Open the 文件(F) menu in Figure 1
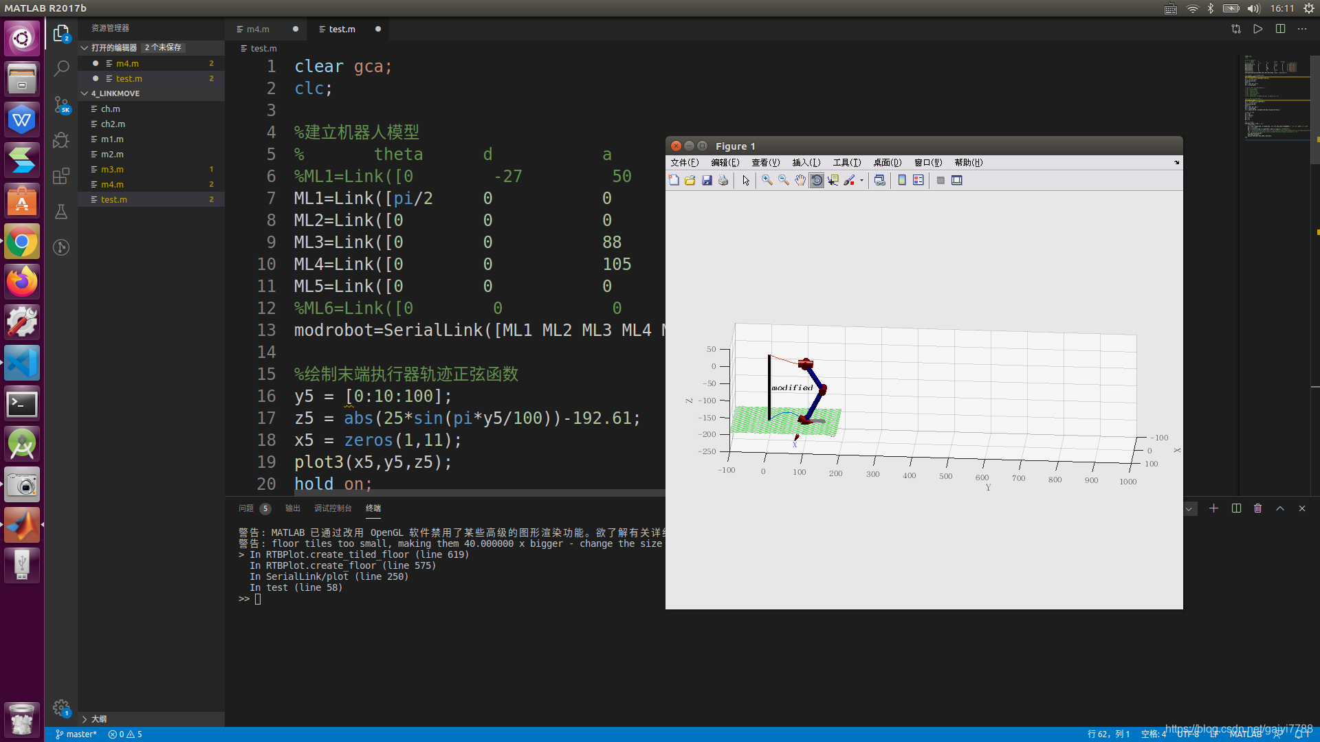The width and height of the screenshot is (1320, 742). [685, 163]
